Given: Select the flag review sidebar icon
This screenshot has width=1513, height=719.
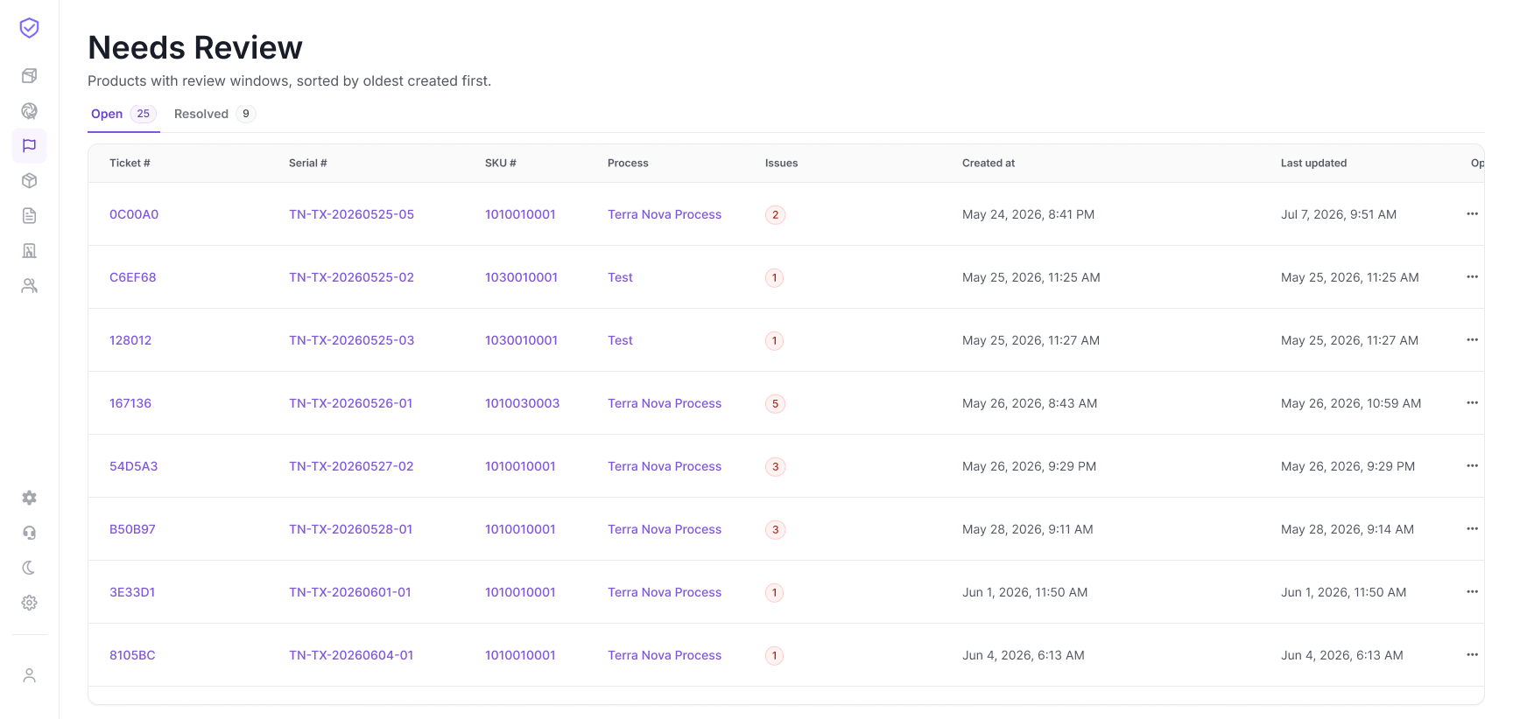Looking at the screenshot, I should tap(29, 146).
